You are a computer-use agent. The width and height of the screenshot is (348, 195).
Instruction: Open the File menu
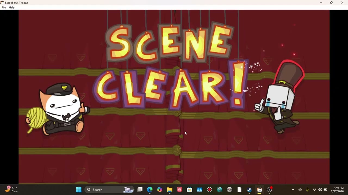(4, 8)
